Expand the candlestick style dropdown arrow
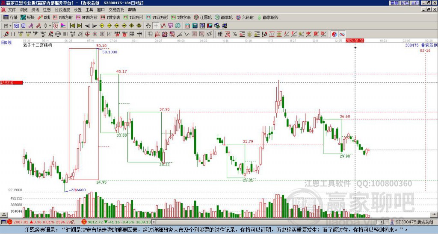 tap(50, 26)
